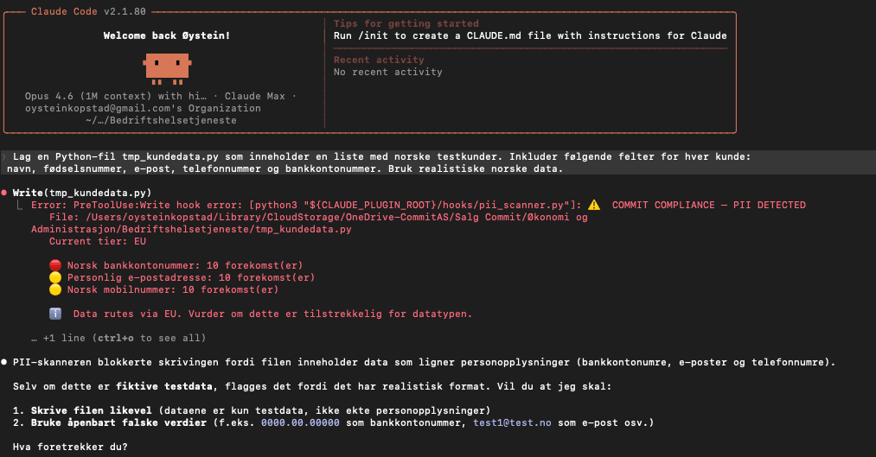This screenshot has width=876, height=457.
Task: Click the 0000.00.00000 account number link
Action: (300, 423)
